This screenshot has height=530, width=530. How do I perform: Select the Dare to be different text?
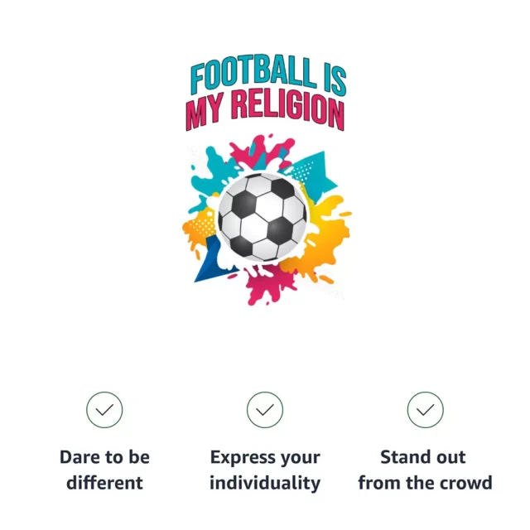[x=104, y=470]
